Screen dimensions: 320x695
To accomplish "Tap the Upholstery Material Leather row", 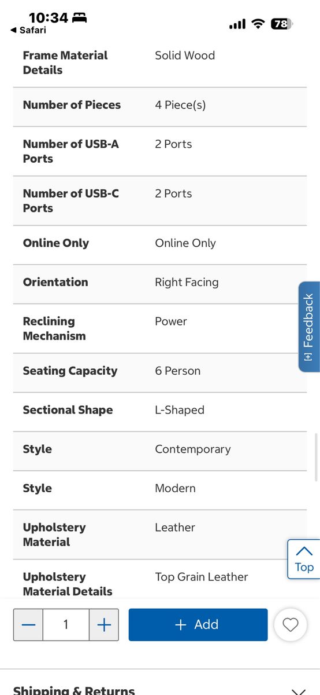I will 160,535.
